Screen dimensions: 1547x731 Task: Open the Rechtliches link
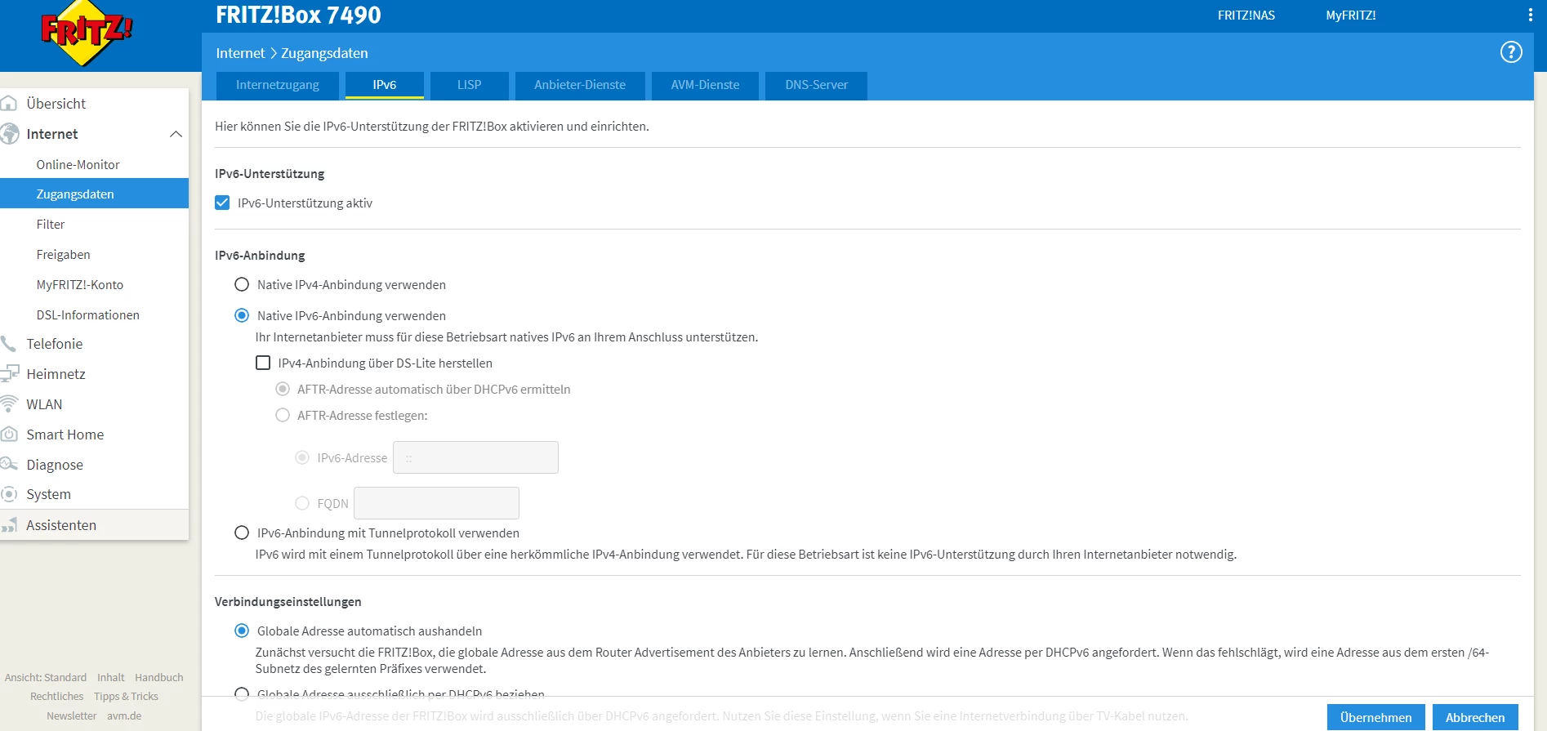pyautogui.click(x=57, y=697)
